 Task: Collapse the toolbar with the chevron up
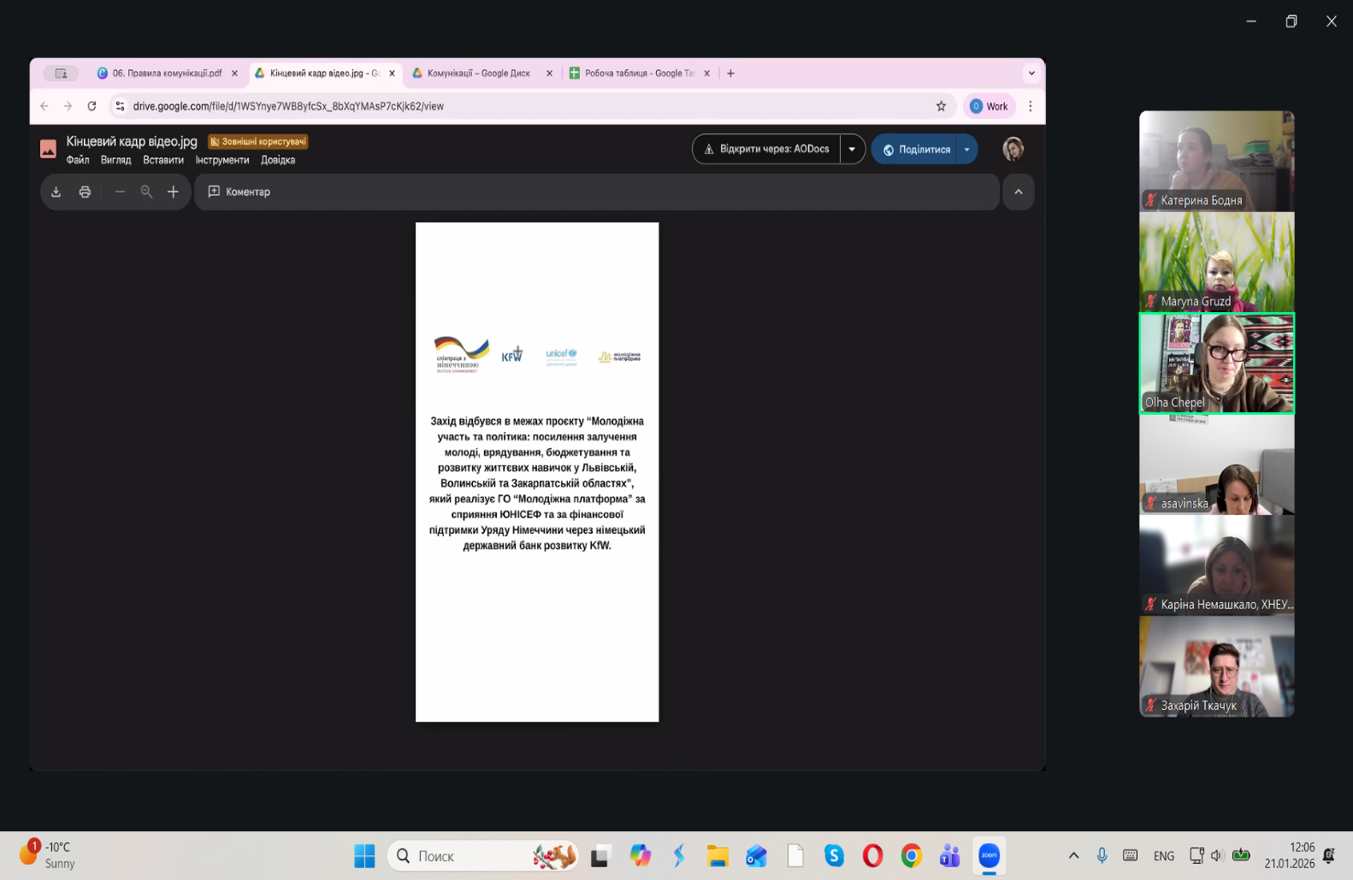[1018, 192]
